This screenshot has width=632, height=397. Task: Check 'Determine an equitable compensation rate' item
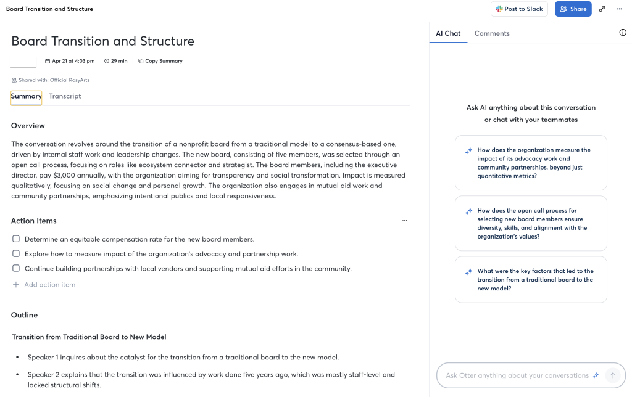coord(16,239)
